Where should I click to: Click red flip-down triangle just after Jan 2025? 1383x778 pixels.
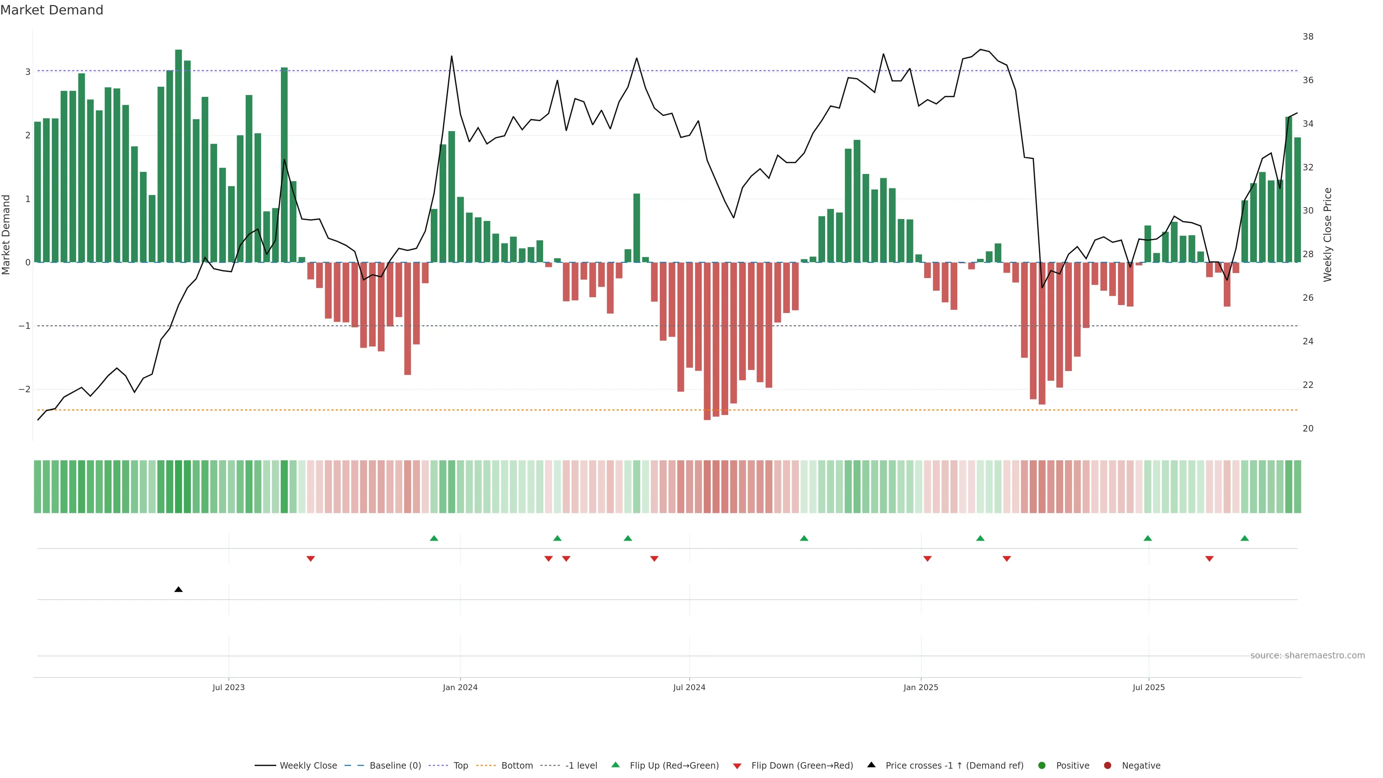pos(927,559)
